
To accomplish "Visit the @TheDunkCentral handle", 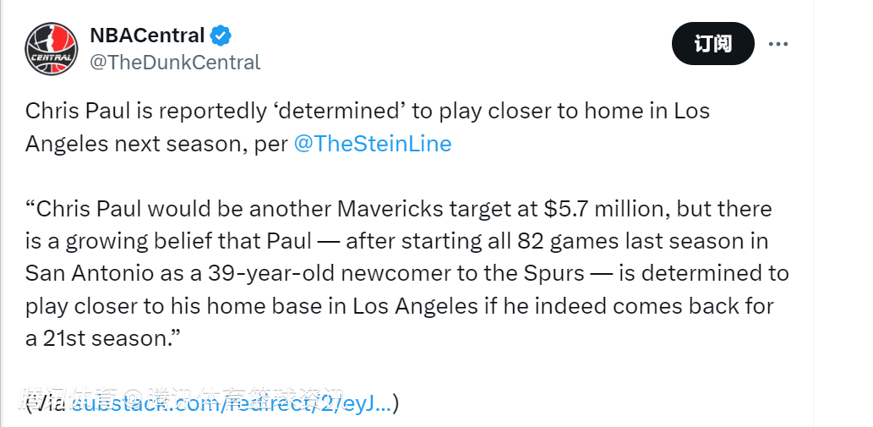I will (x=175, y=63).
